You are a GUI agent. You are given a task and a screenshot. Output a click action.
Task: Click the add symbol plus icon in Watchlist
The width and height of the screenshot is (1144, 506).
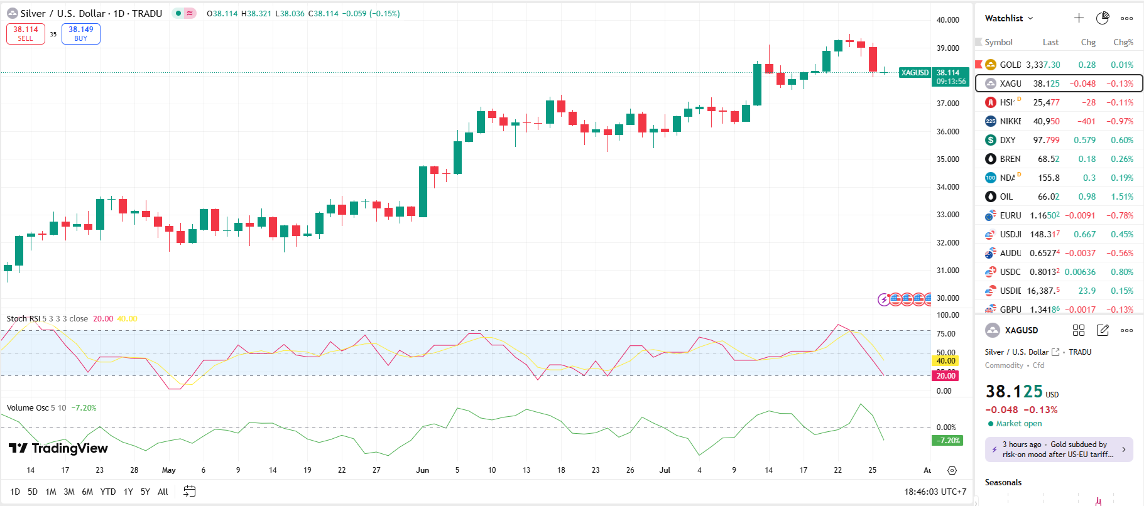1079,18
